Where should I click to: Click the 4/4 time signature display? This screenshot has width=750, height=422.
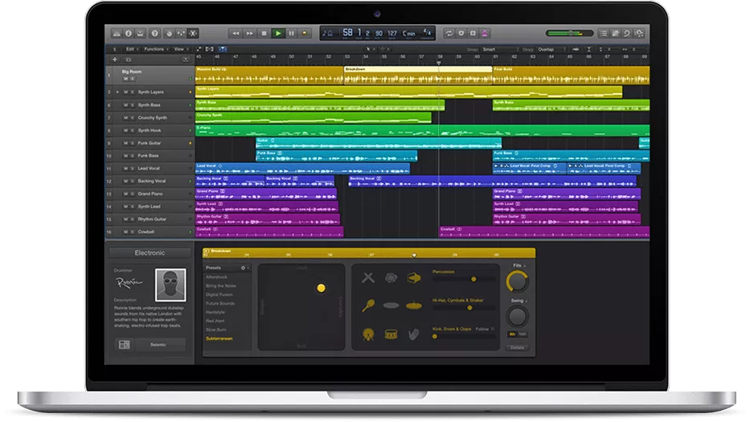pos(427,32)
